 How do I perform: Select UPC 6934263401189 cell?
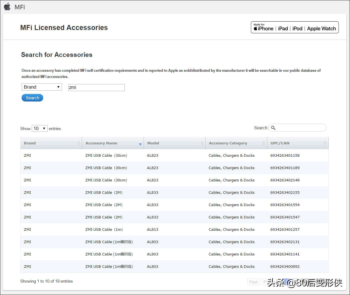pyautogui.click(x=285, y=168)
